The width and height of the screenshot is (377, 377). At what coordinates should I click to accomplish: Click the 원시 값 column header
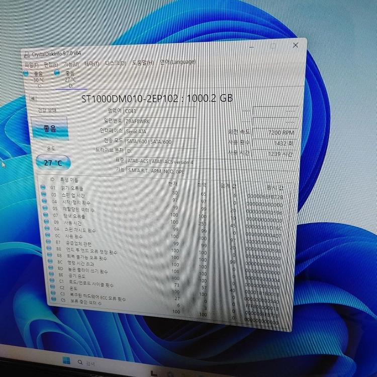point(275,187)
